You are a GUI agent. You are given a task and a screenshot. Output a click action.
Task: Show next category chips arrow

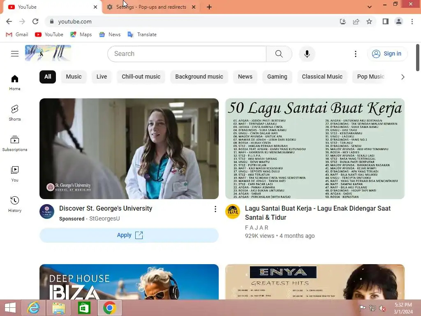[403, 77]
